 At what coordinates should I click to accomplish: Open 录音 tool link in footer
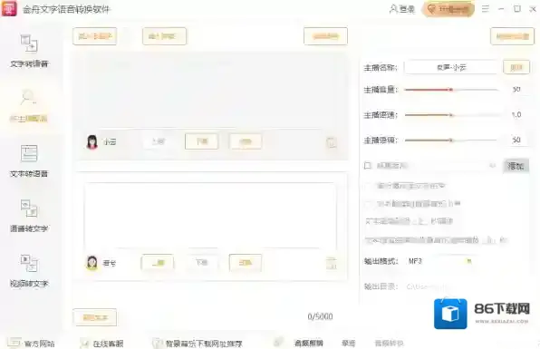click(348, 344)
